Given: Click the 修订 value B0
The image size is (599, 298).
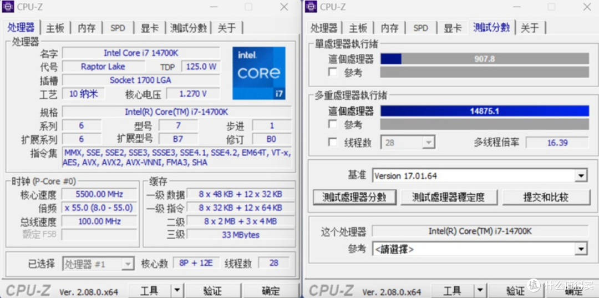Looking at the screenshot, I should click(272, 139).
